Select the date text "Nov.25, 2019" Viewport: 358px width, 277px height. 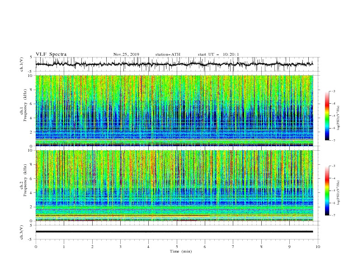[x=126, y=54]
